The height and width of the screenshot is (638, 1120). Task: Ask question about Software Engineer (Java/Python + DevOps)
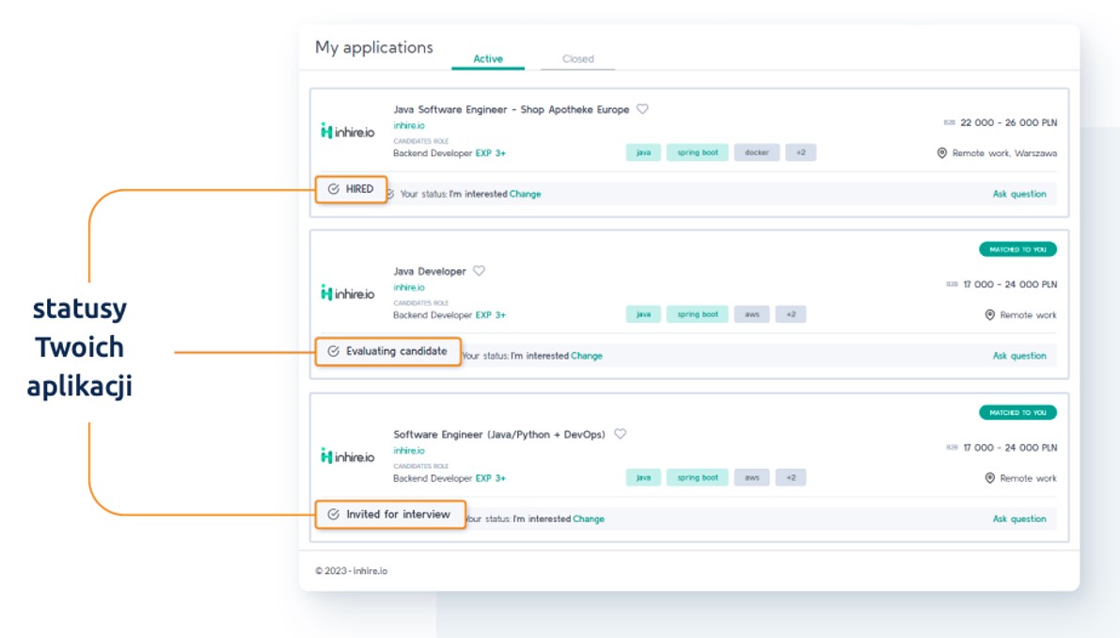1019,518
